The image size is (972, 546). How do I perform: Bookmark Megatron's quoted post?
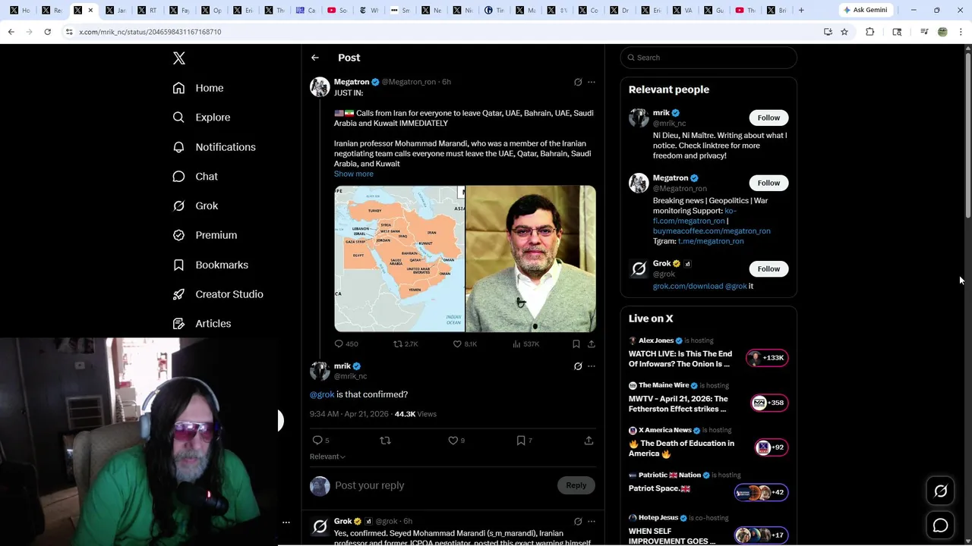pos(576,344)
